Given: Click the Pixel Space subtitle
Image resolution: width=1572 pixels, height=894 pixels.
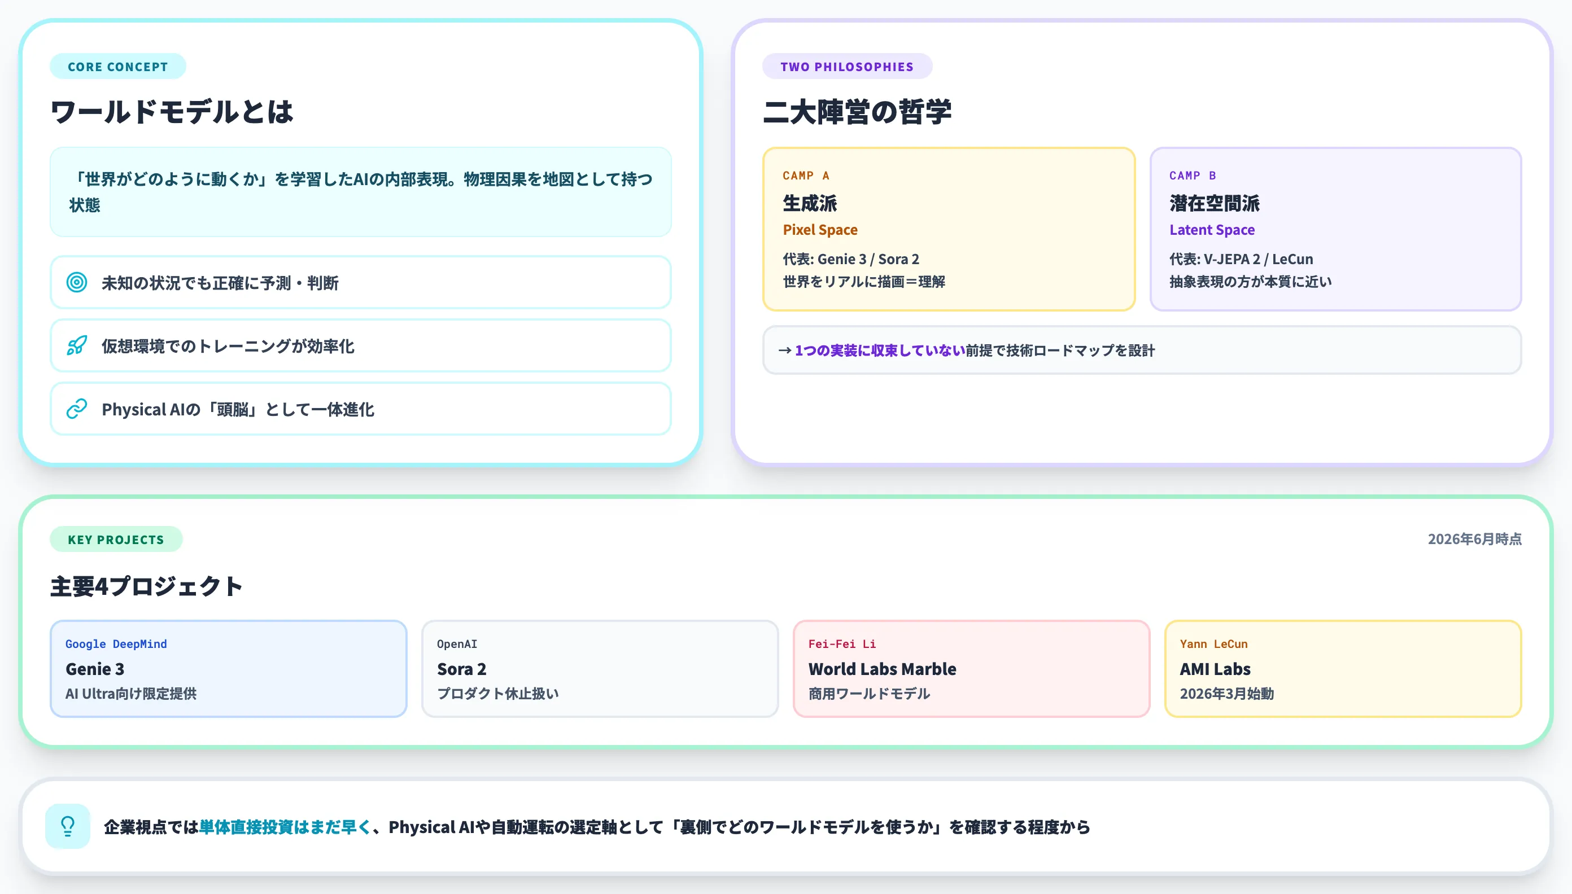Looking at the screenshot, I should pos(820,230).
